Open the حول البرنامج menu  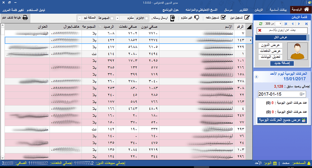click(171, 10)
